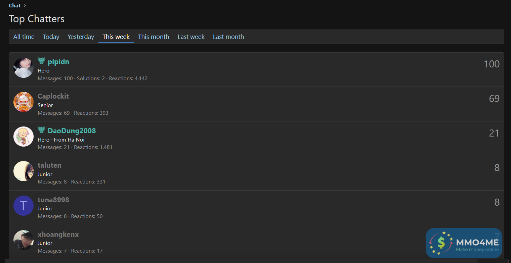Open DaoDung2008's username link
The image size is (511, 263).
72,131
